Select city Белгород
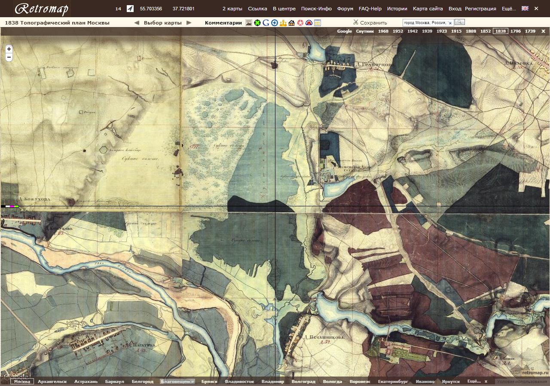The image size is (550, 386). point(143,381)
